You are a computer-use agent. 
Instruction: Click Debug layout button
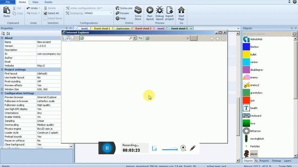point(159,13)
